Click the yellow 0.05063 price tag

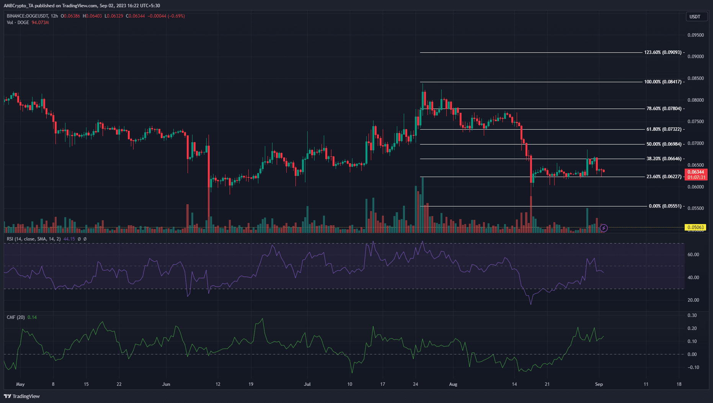[696, 227]
